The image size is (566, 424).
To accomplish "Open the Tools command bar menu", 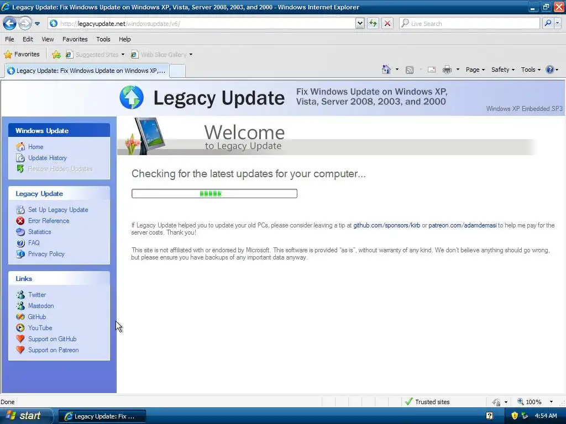I will [531, 70].
